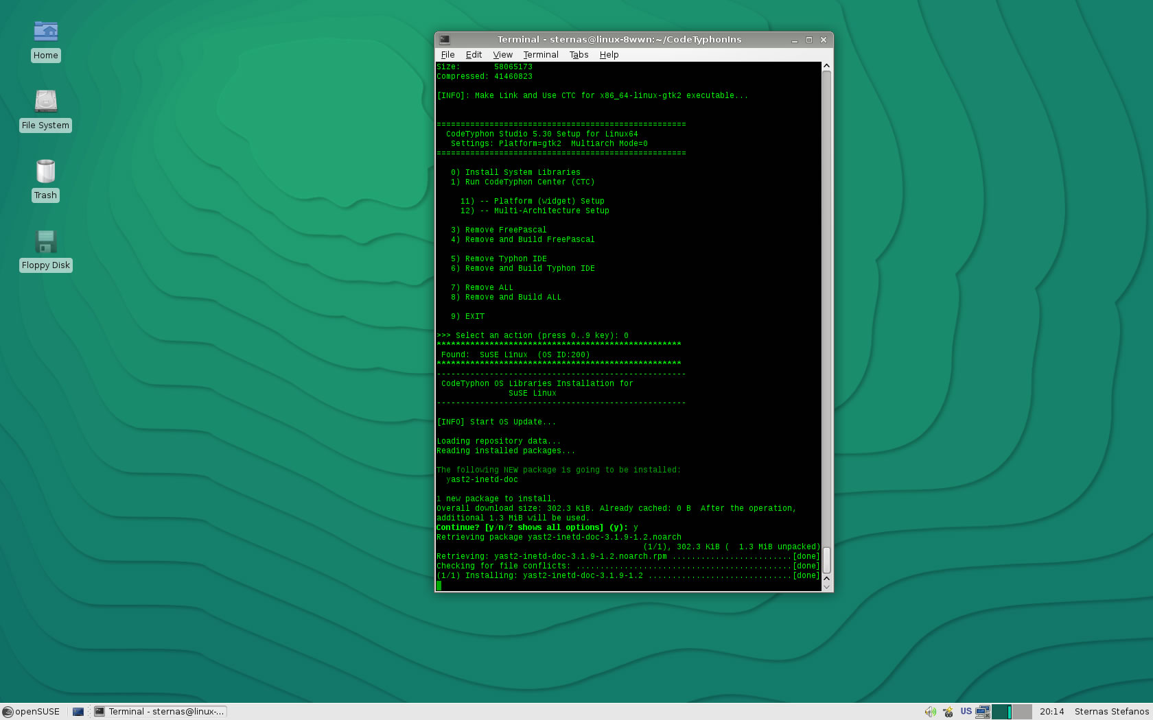The width and height of the screenshot is (1153, 720).
Task: Click the volume speaker tray icon
Action: tap(930, 712)
